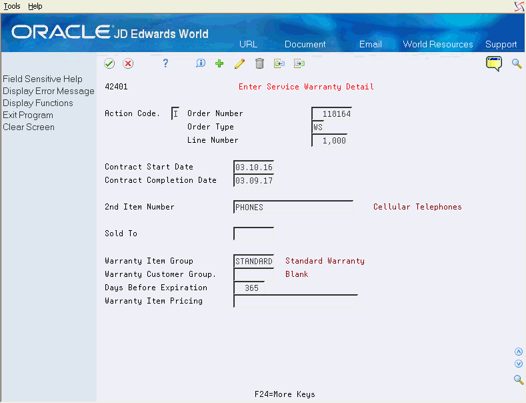Image resolution: width=526 pixels, height=403 pixels.
Task: Select Field Sensitive Help in sidebar
Action: point(43,79)
